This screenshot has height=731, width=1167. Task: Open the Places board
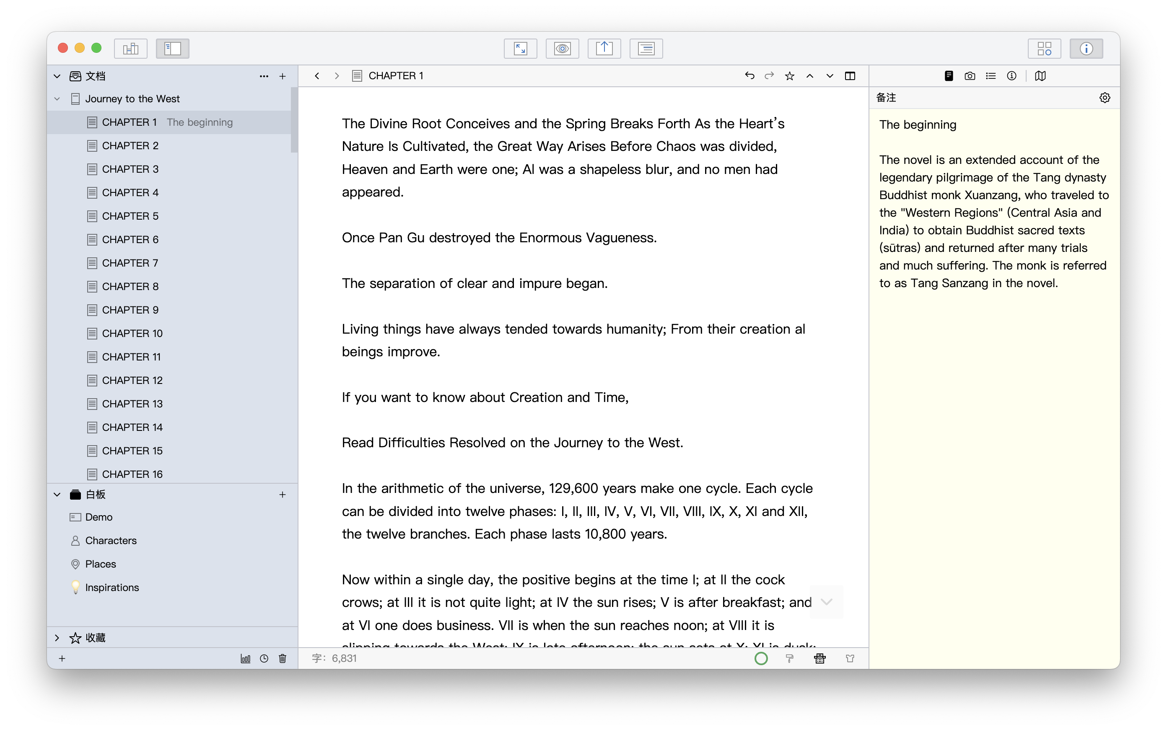pos(172,564)
